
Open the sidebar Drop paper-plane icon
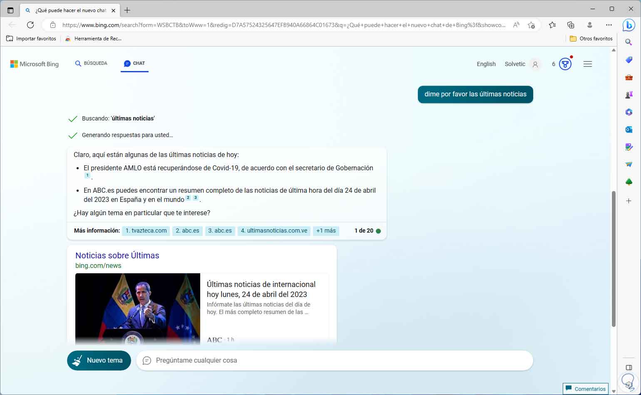point(629,164)
